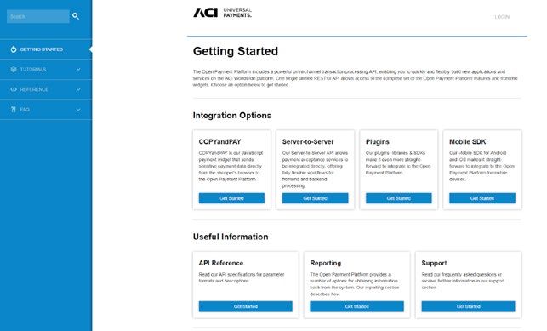Expand the FAQ menu chevron
547x331 pixels.
coord(78,110)
